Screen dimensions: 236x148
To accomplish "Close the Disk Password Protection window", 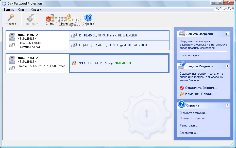I will click(x=229, y=2).
